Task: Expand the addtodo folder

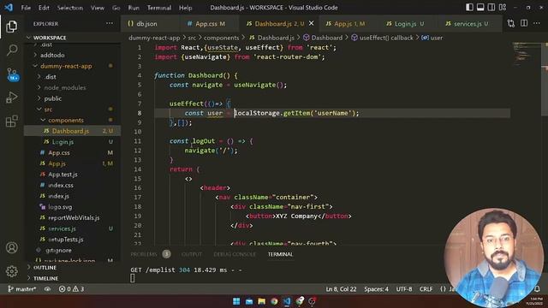Action: pos(52,55)
